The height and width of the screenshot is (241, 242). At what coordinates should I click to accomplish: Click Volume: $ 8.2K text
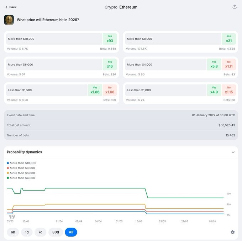(x=17, y=100)
